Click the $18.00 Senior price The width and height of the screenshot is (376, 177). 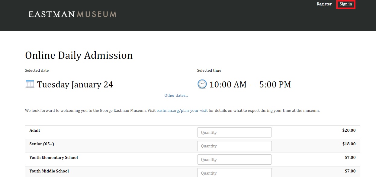click(349, 144)
